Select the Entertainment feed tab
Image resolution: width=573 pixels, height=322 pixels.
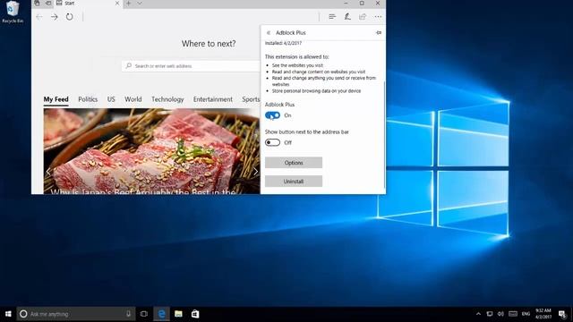click(213, 99)
